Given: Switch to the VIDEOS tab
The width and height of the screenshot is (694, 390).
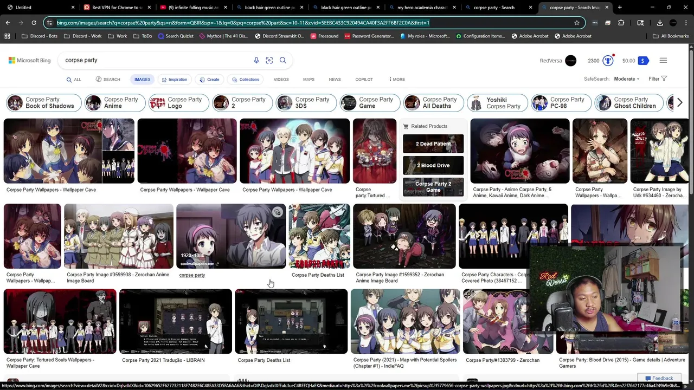Looking at the screenshot, I should [x=281, y=80].
